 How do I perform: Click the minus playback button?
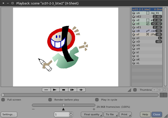coord(46,90)
